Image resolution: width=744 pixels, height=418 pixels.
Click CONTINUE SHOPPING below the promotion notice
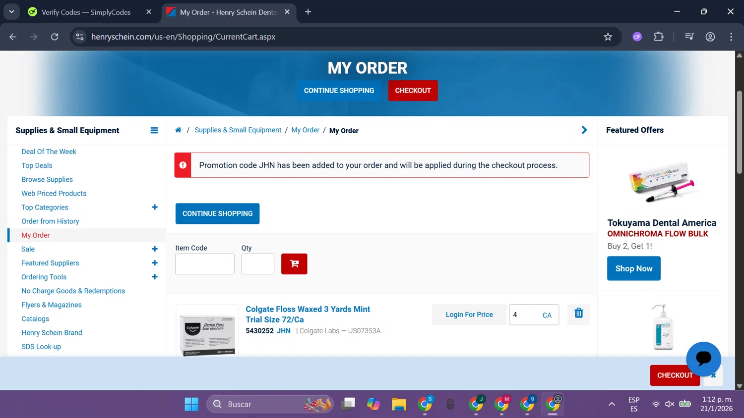[x=217, y=213]
